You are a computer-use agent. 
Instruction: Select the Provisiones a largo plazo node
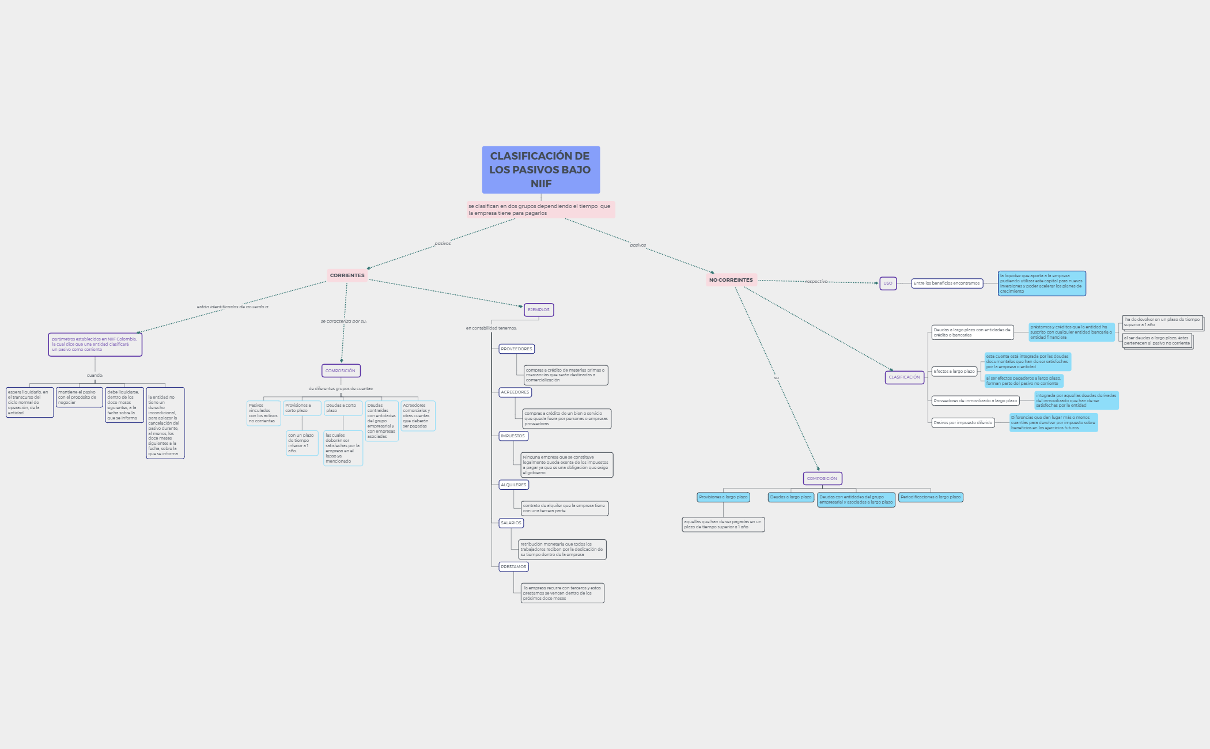point(723,496)
